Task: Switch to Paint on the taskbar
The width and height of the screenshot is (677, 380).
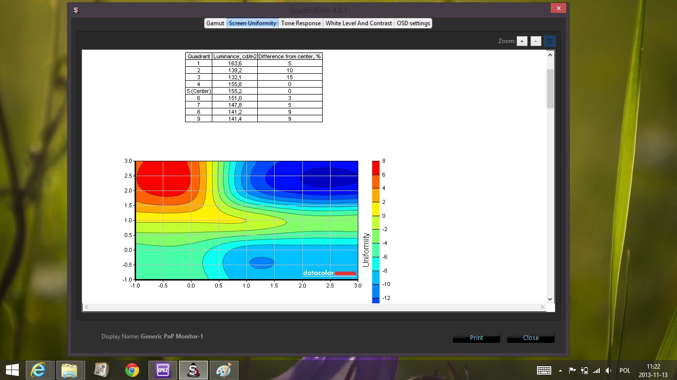Action: pyautogui.click(x=224, y=370)
